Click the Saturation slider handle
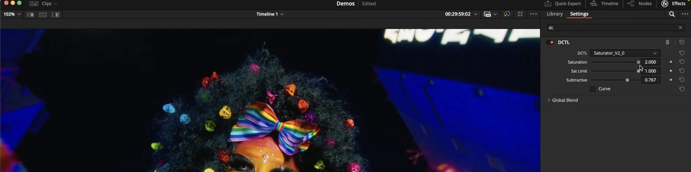 point(638,62)
